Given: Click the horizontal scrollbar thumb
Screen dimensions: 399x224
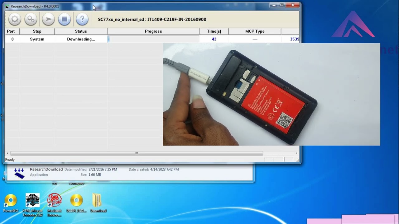Looking at the screenshot, I should (137, 153).
